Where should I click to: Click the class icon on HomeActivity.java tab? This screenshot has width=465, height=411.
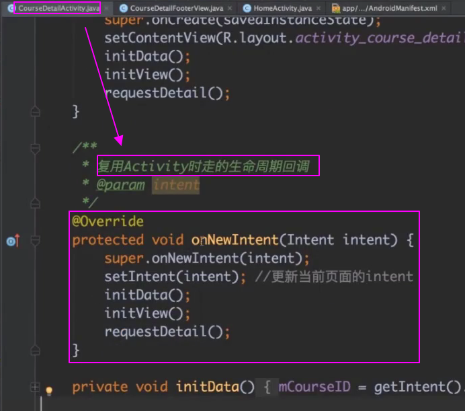click(x=247, y=8)
